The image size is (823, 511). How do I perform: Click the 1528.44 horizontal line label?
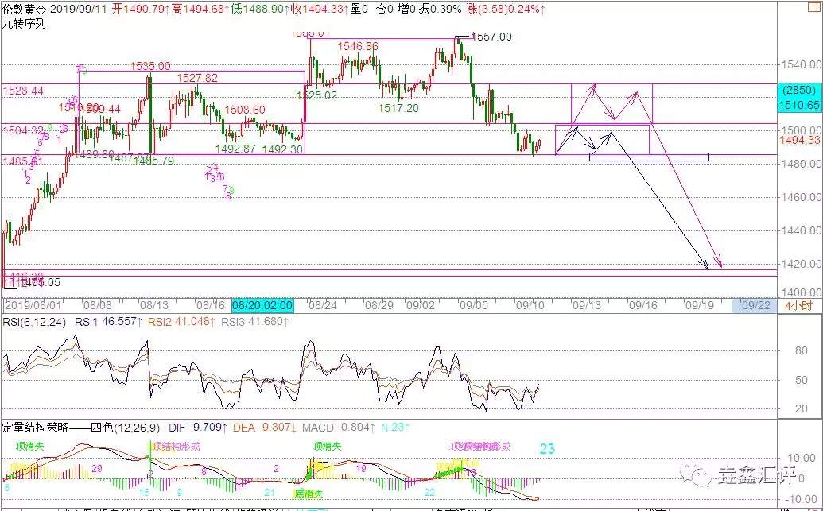22,91
